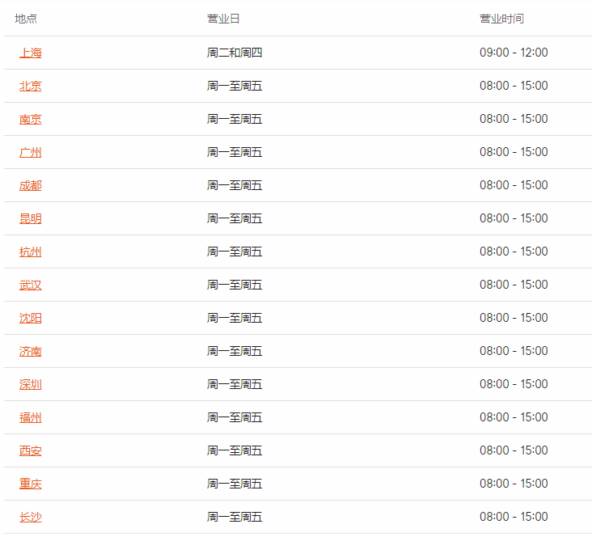Open the 深圳 location link
This screenshot has height=537, width=592.
[x=30, y=384]
